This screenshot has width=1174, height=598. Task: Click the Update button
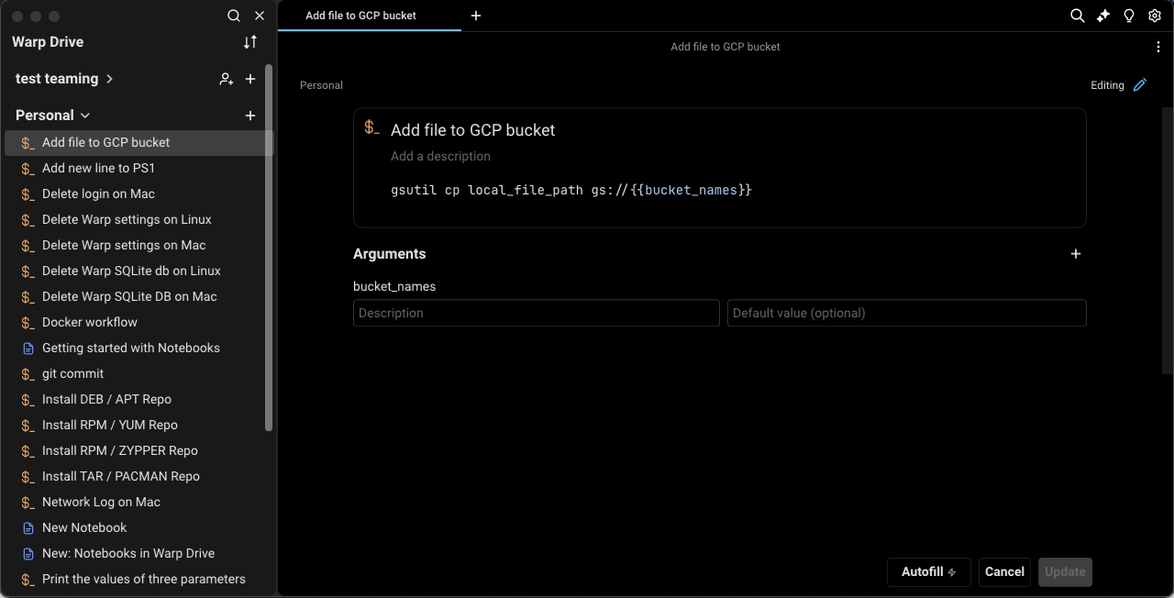[1064, 571]
